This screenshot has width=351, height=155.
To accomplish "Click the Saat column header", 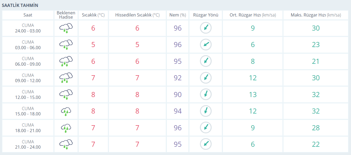I will [28, 15].
